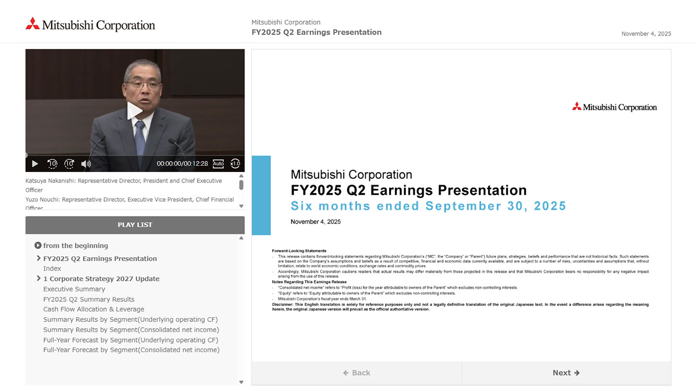
Task: Click the Next slide button
Action: (566, 373)
